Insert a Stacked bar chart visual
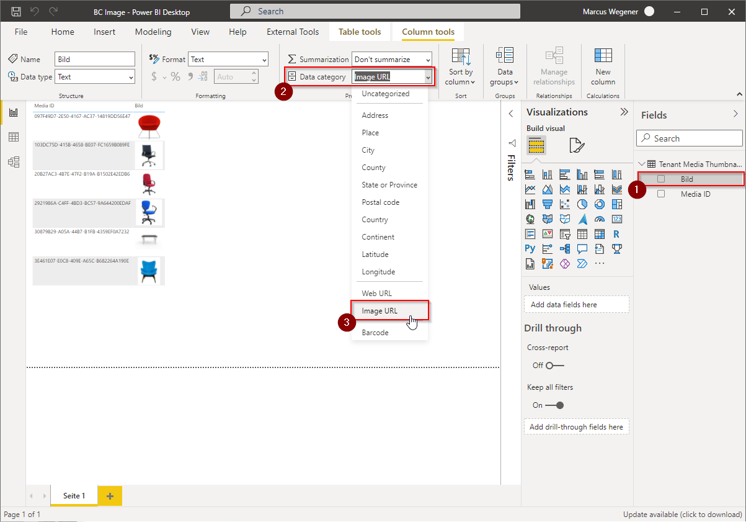 pyautogui.click(x=530, y=174)
